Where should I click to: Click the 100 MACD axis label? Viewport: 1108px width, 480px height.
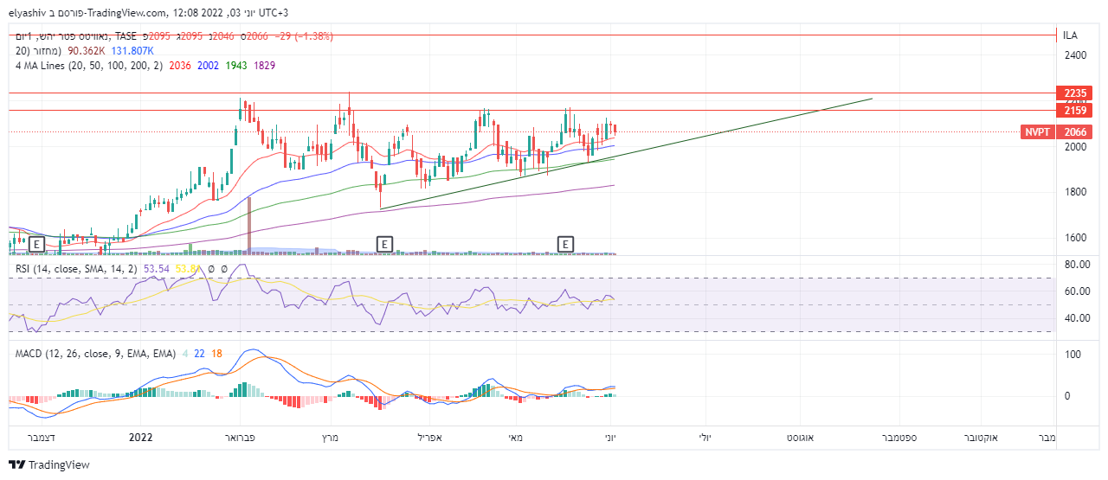coord(1073,355)
